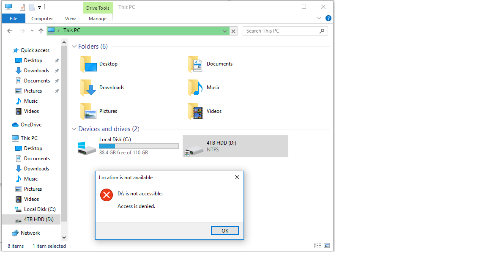Screen dimensions: 487x274
Task: Click the navigation pane scrollbar up arrow
Action: 64,42
